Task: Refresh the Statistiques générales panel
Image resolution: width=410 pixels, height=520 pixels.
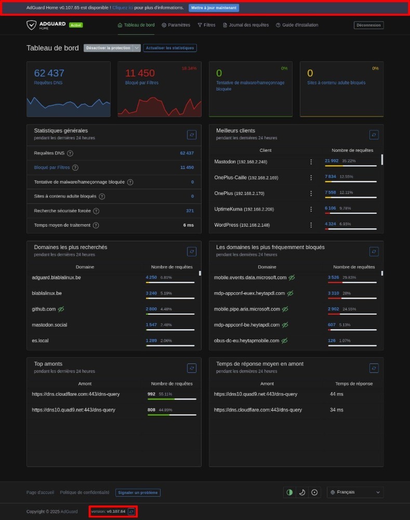Action: 192,135
